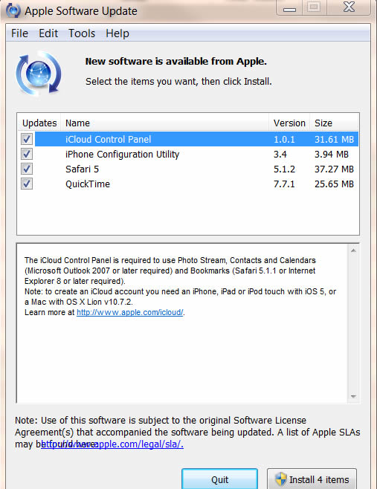The width and height of the screenshot is (377, 489).
Task: Open the apple.com/legal/sla link
Action: 112,444
